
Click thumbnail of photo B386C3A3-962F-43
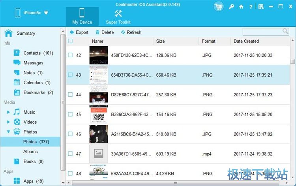point(99,114)
